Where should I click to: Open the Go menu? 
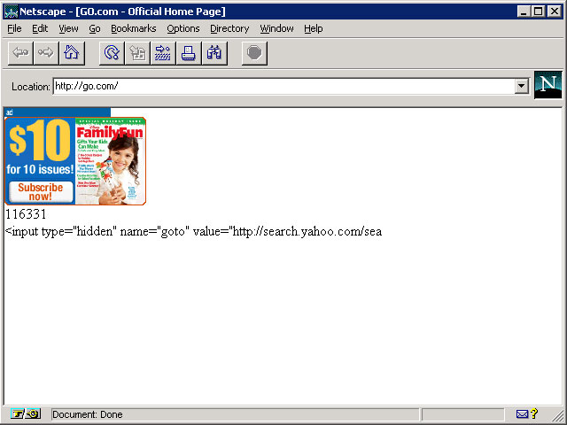coord(95,28)
